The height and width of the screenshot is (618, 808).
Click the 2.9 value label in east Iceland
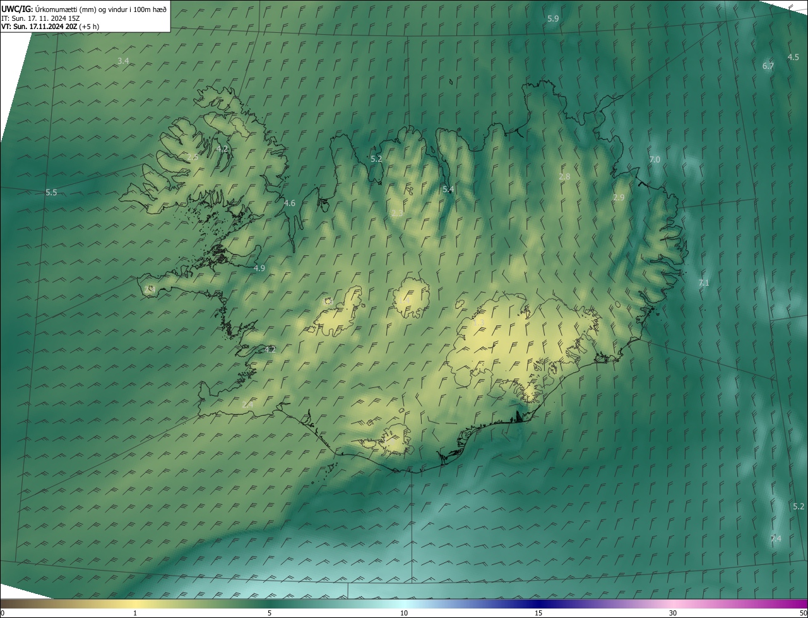(619, 198)
